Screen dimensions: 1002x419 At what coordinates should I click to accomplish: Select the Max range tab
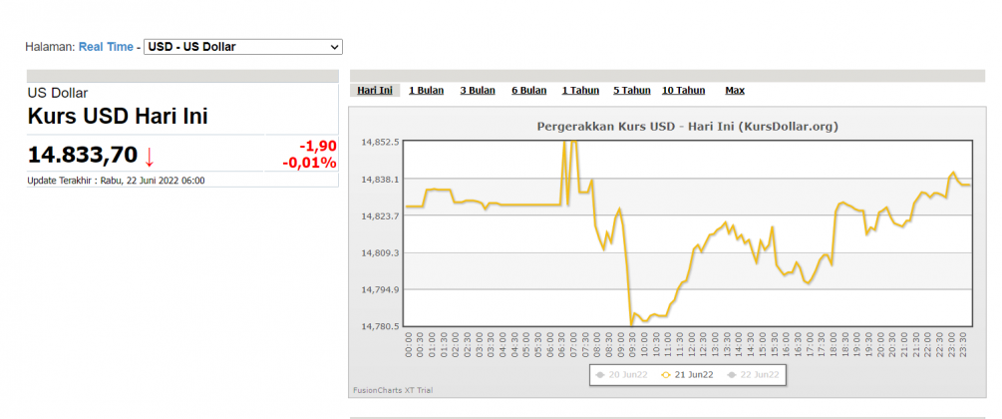click(x=735, y=90)
